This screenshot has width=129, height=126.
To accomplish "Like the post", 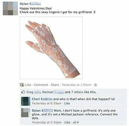I will click(28, 85).
